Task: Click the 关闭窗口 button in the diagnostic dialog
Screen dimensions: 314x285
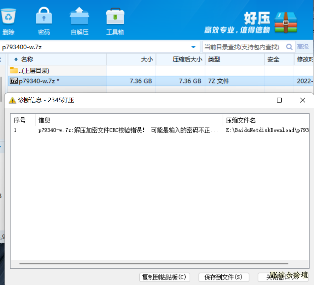Action: [283, 277]
